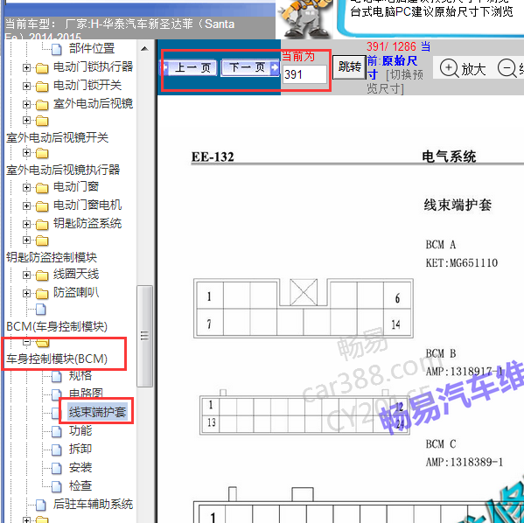524x523 pixels.
Task: Select 电动门窗电机 tree label
Action: point(87,205)
